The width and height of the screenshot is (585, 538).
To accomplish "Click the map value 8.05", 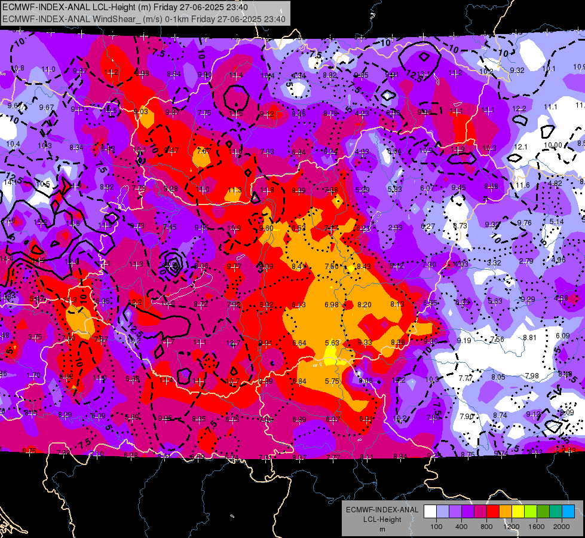I will [498, 377].
